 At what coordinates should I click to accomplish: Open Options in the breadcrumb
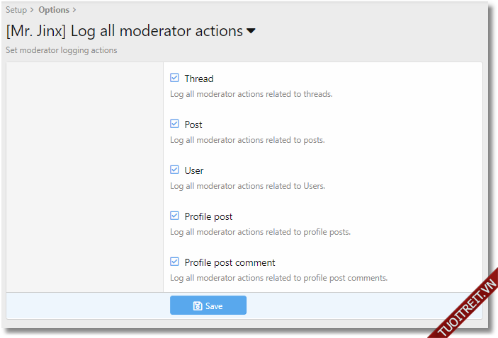(54, 10)
